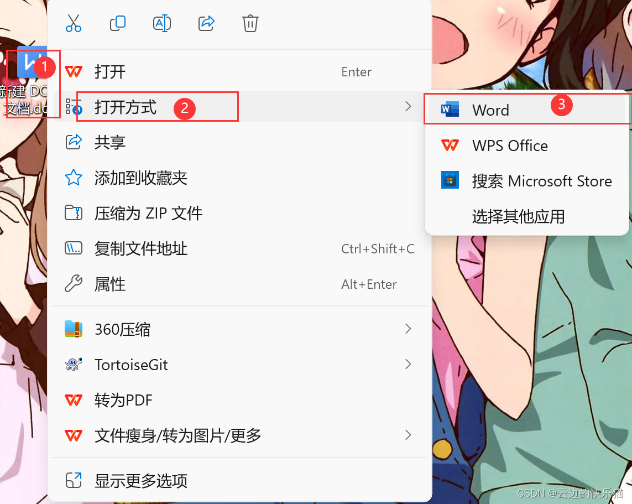632x504 pixels.
Task: Click the ZIP folder icon
Action: (x=74, y=213)
